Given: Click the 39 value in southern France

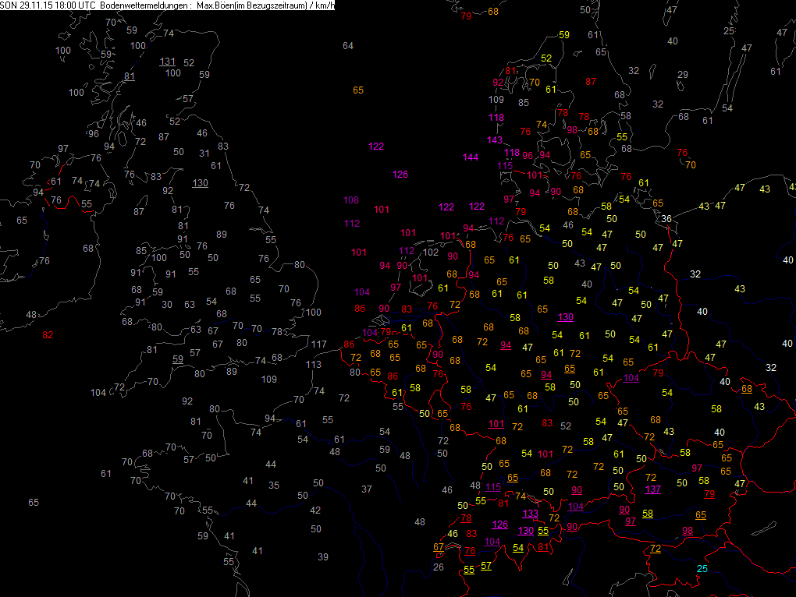Looking at the screenshot, I should [x=323, y=557].
